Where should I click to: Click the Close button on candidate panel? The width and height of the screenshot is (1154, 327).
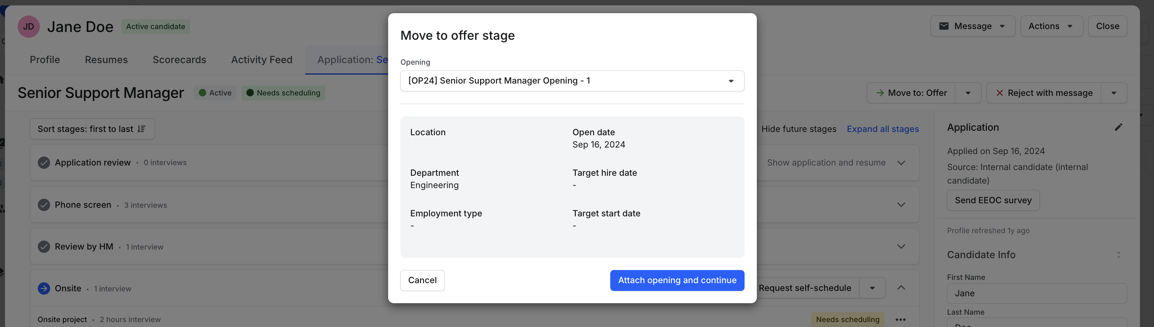[1108, 26]
